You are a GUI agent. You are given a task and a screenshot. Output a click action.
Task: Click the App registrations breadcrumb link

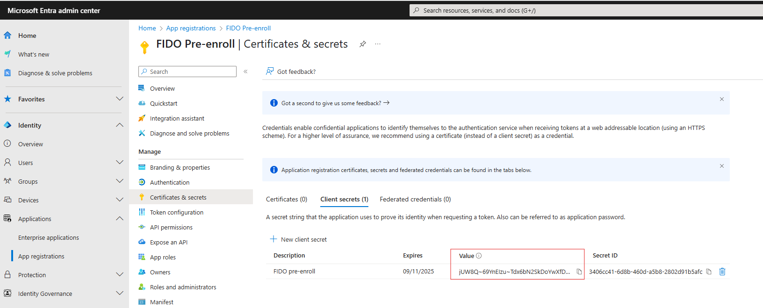pos(191,28)
